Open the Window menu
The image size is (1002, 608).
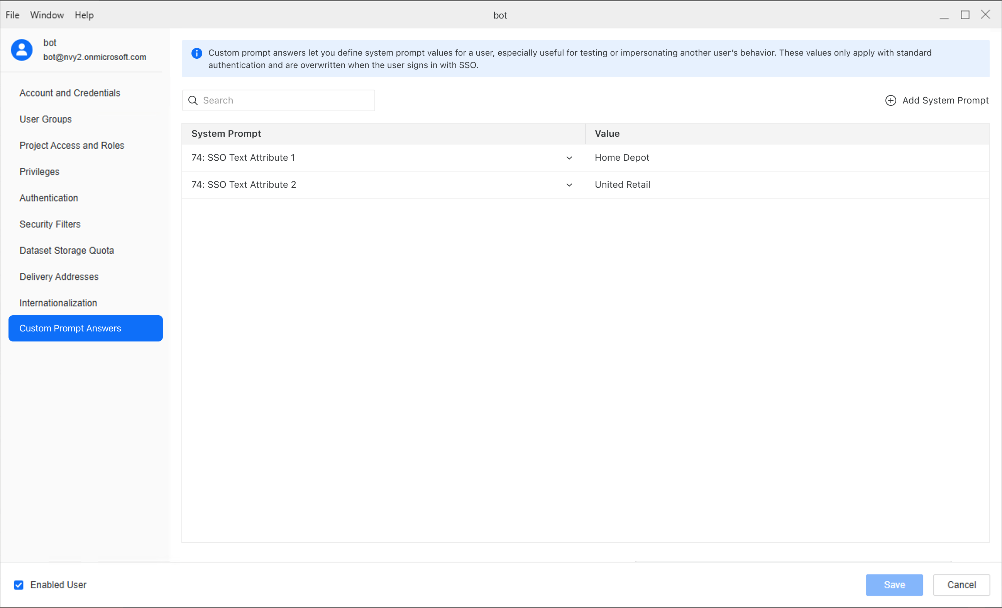tap(47, 15)
